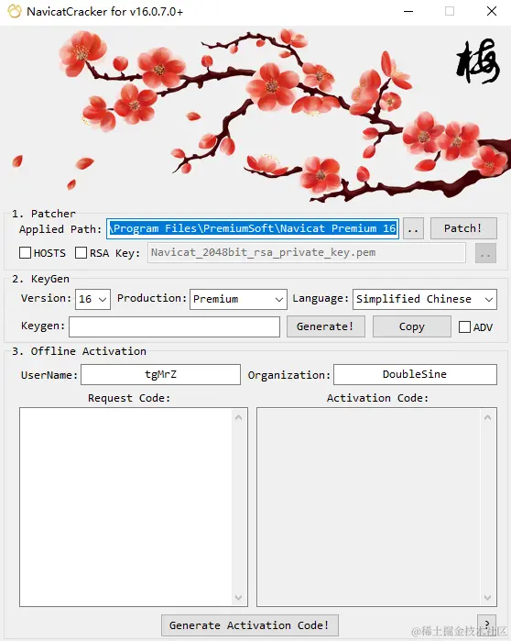Click the Navicat app icon in title bar
This screenshot has width=511, height=641.
15,11
